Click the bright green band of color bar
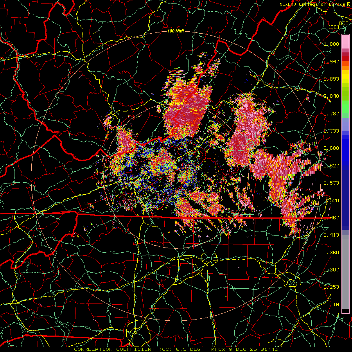The height and width of the screenshot is (352, 352). tap(345, 107)
